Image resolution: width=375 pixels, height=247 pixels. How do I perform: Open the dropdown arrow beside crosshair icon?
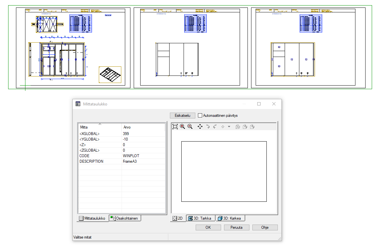coord(229,127)
